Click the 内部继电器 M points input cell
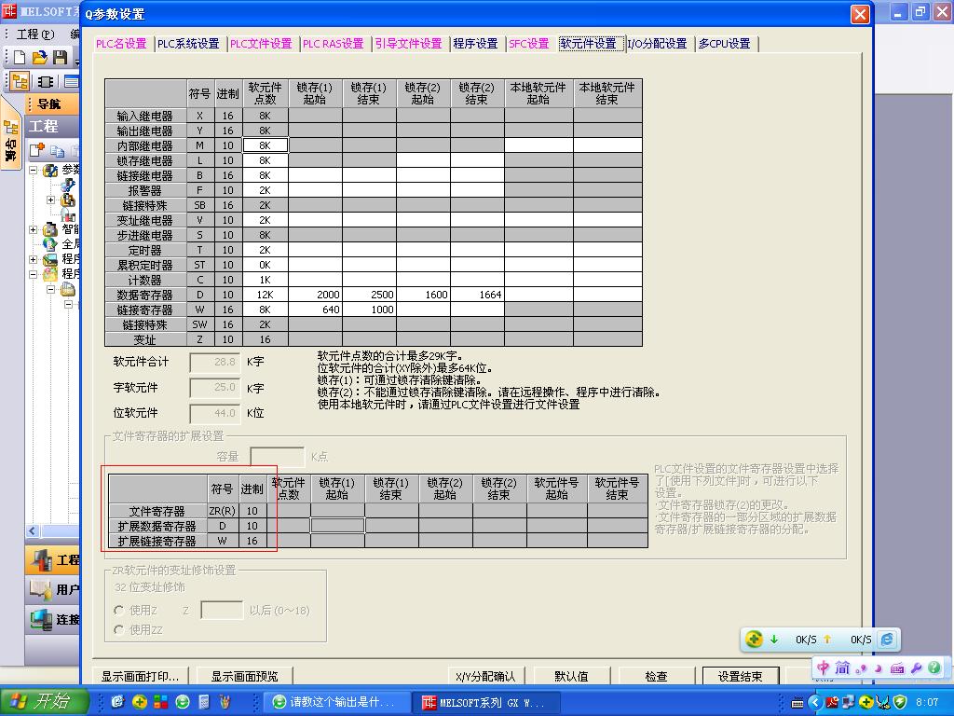 265,145
